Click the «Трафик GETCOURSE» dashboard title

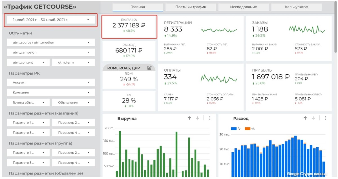(x=40, y=7)
